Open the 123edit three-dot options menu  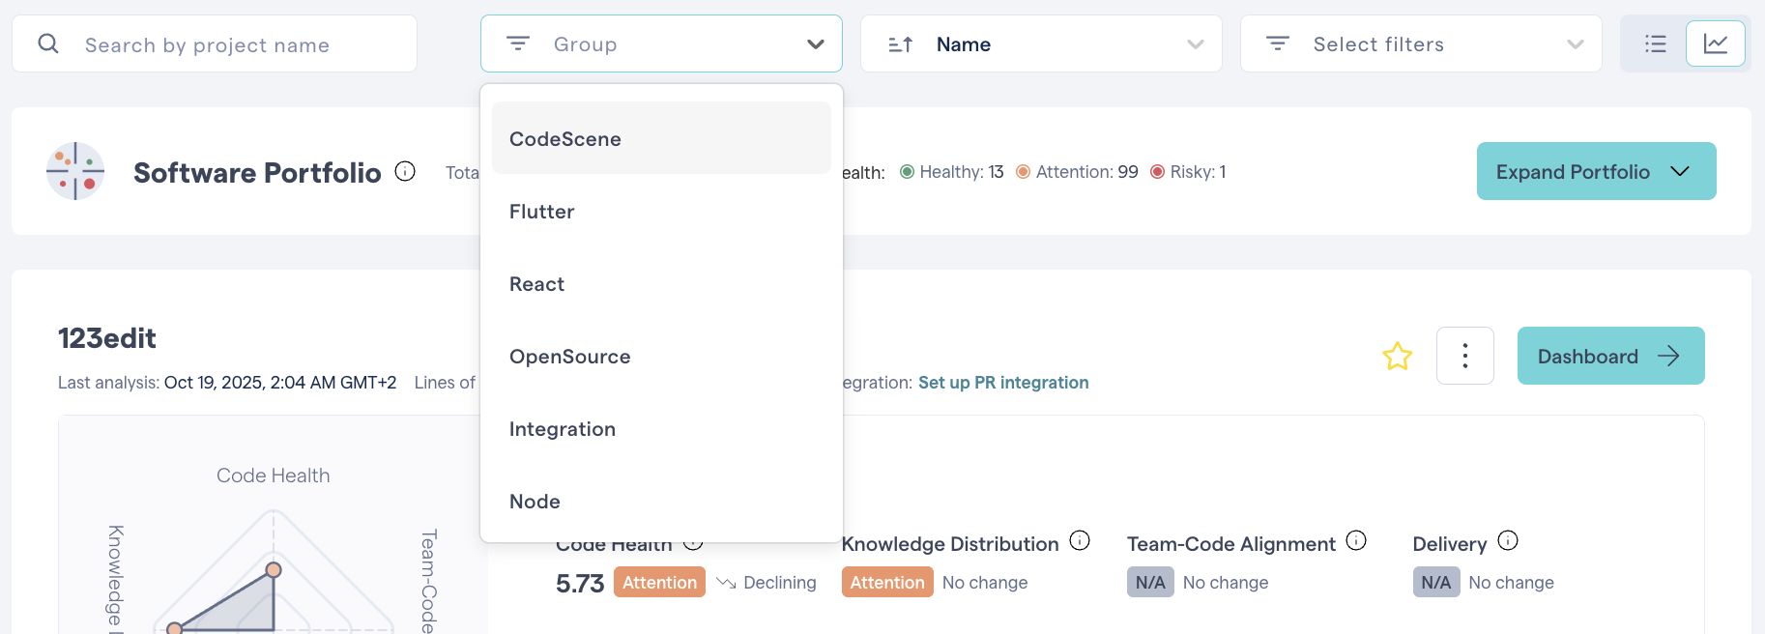(1465, 356)
